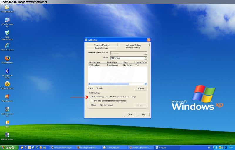Click the Refresh button
Screen dimensions: 235x150
coord(141,88)
